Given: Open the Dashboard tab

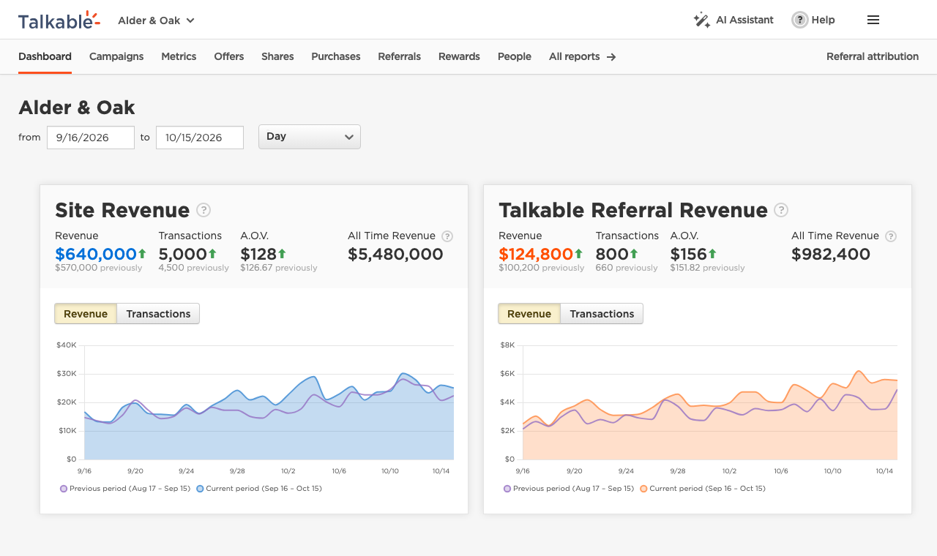Looking at the screenshot, I should 45,57.
